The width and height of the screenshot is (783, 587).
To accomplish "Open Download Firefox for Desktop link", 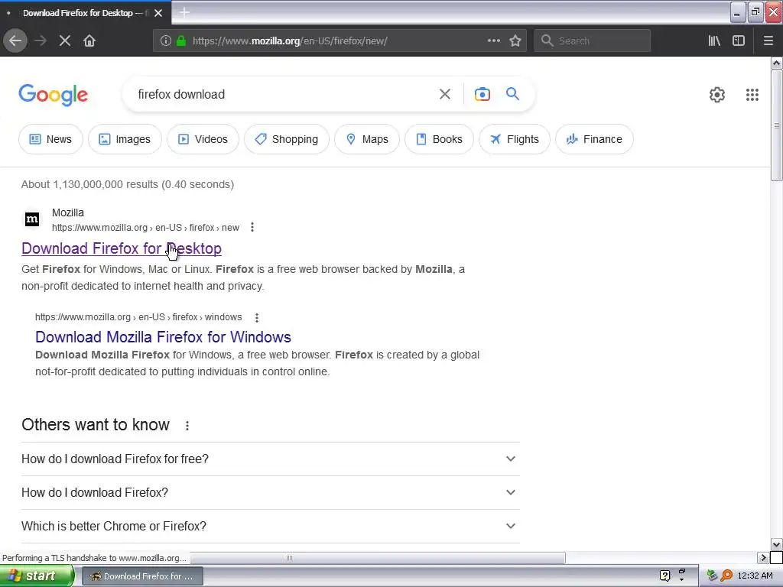I will [122, 248].
